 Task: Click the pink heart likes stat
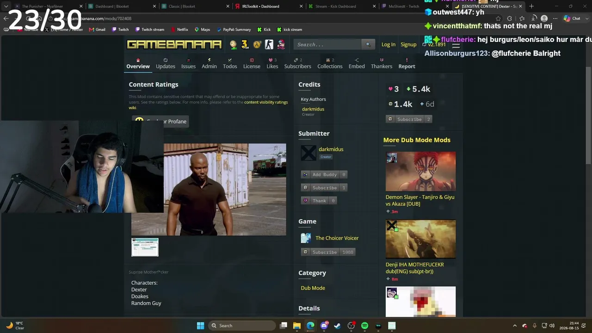pos(394,89)
